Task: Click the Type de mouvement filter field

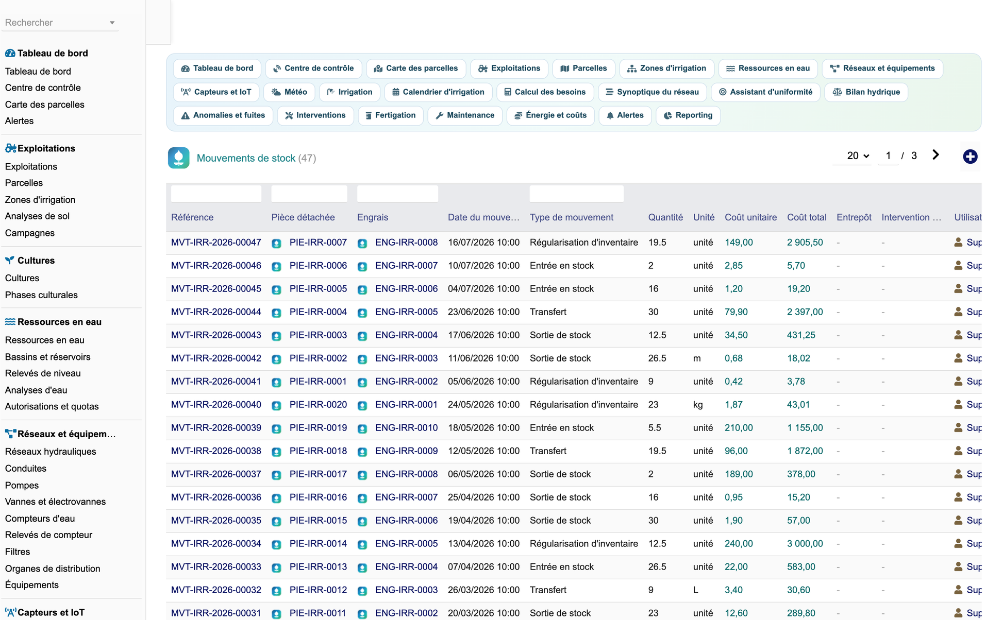Action: pos(576,194)
